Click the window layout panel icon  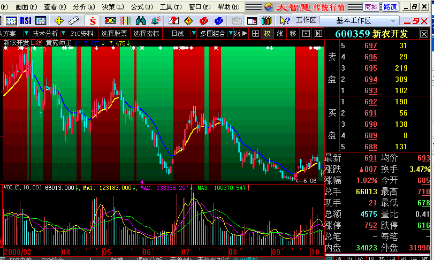(252, 21)
